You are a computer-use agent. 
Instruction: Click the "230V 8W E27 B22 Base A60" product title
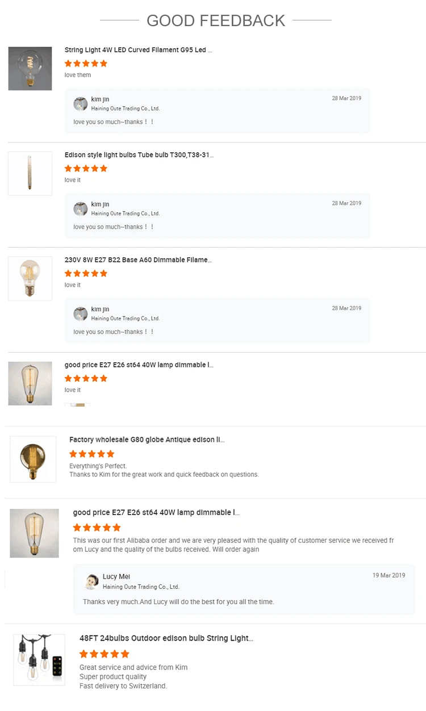pyautogui.click(x=138, y=260)
